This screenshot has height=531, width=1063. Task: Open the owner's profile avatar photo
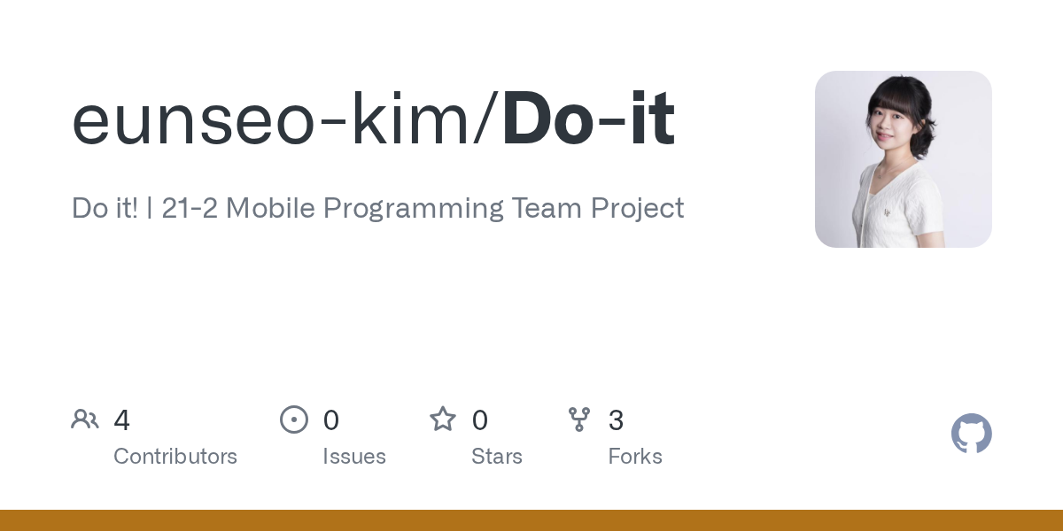pos(904,159)
